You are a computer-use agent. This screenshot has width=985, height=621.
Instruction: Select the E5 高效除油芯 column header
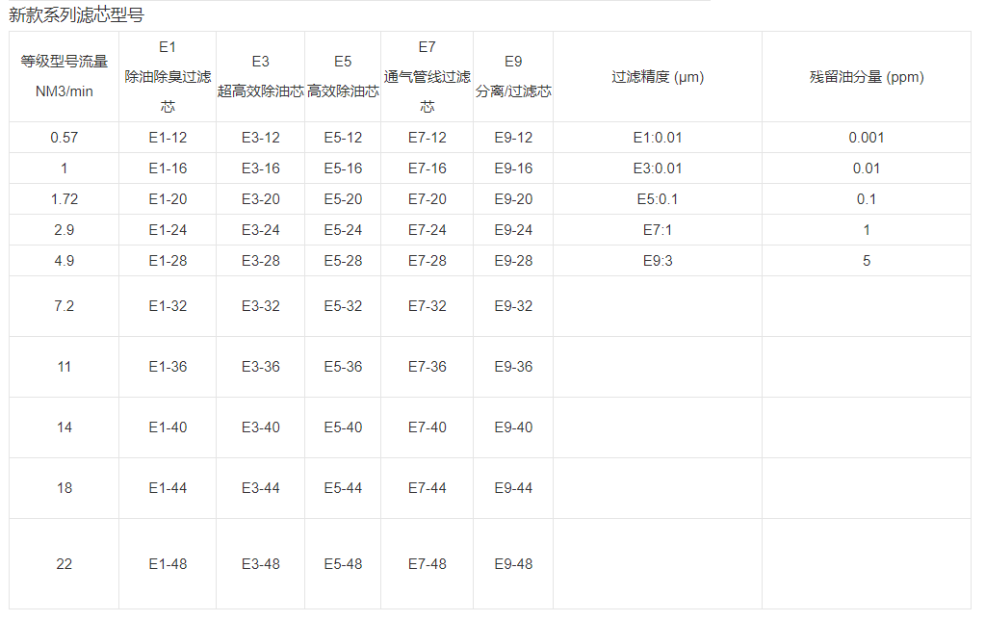click(x=342, y=76)
